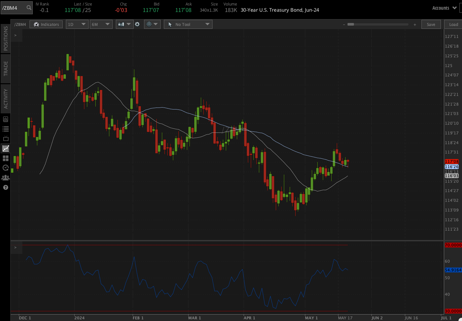Expand the No Tool drawing dropdown
This screenshot has width=462, height=321.
click(x=188, y=24)
